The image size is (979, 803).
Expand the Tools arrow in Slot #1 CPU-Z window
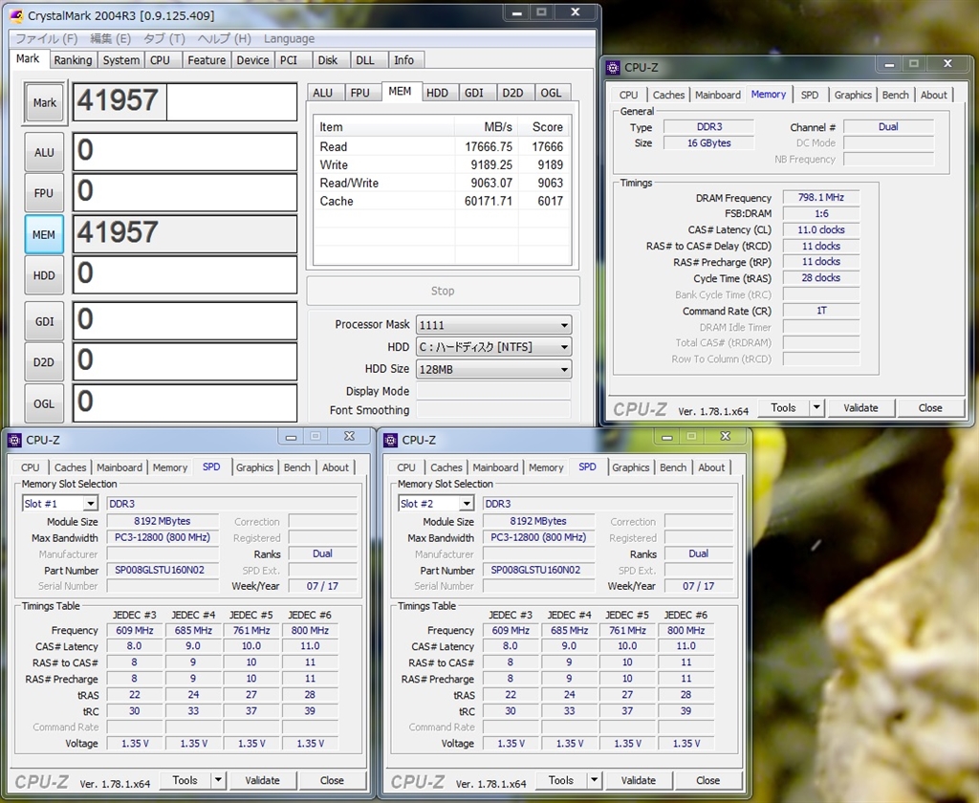[x=218, y=780]
